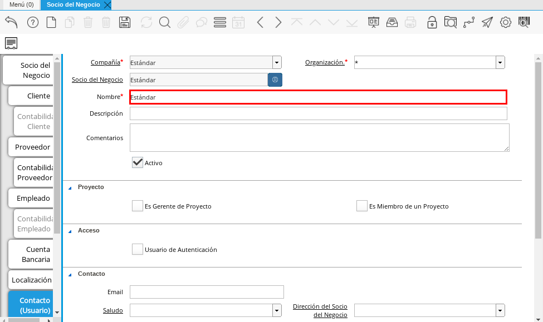Check Usuario de Autenticación box

point(138,249)
